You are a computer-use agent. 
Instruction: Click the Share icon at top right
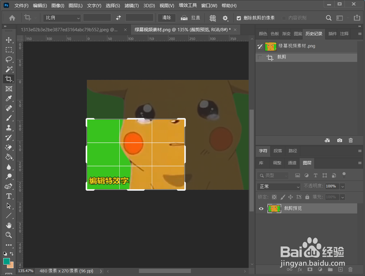tap(357, 18)
